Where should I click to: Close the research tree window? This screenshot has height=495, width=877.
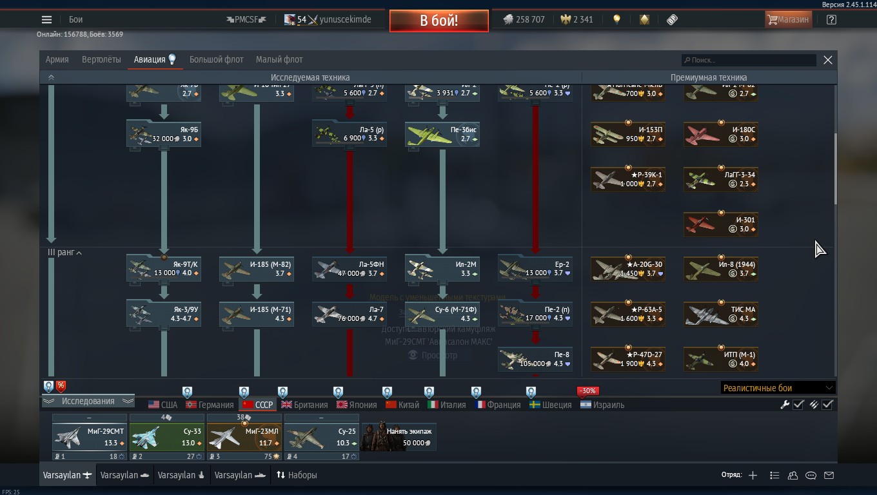(x=828, y=60)
